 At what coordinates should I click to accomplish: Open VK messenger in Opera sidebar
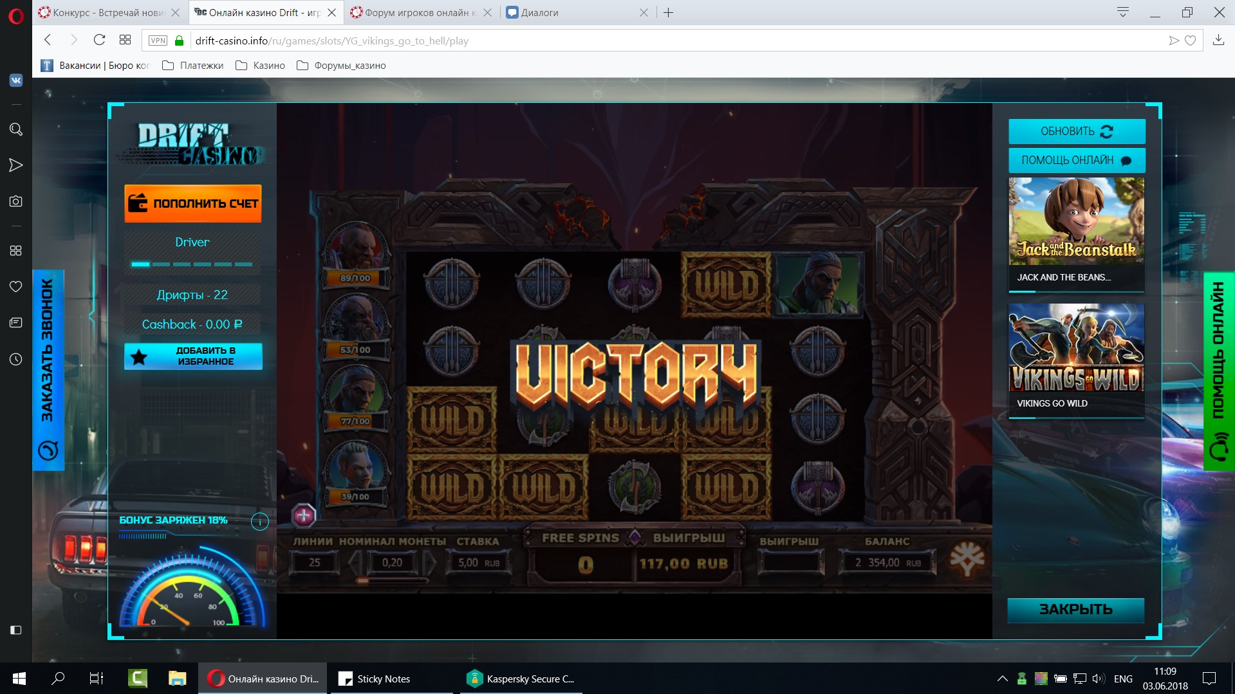tap(16, 80)
